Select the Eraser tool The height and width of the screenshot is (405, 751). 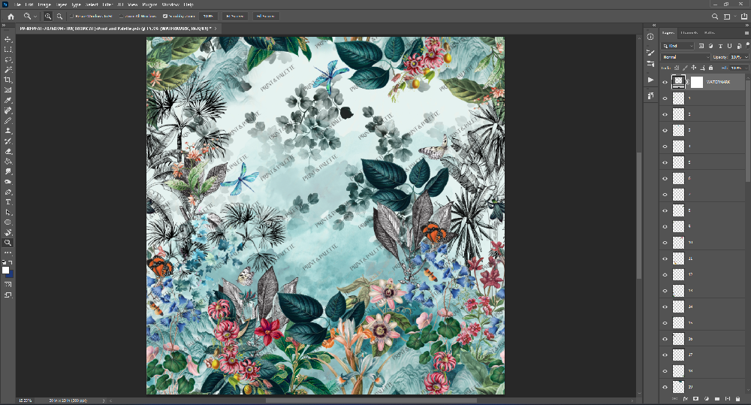coord(8,152)
